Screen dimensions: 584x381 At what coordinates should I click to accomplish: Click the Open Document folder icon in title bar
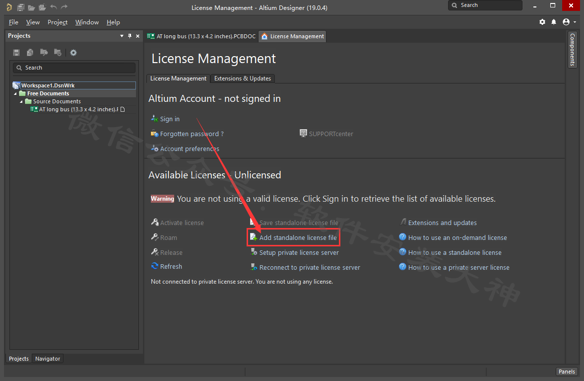pyautogui.click(x=32, y=7)
